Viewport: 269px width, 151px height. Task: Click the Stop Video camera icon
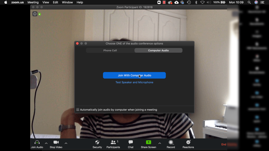pyautogui.click(x=56, y=142)
